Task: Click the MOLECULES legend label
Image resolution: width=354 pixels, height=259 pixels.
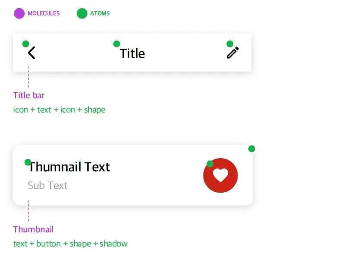Action: [44, 13]
